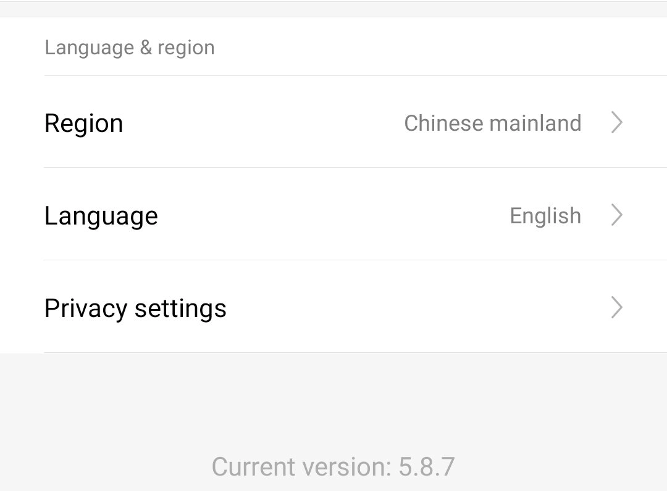The height and width of the screenshot is (491, 667).
Task: Select the English language value
Action: coord(545,216)
